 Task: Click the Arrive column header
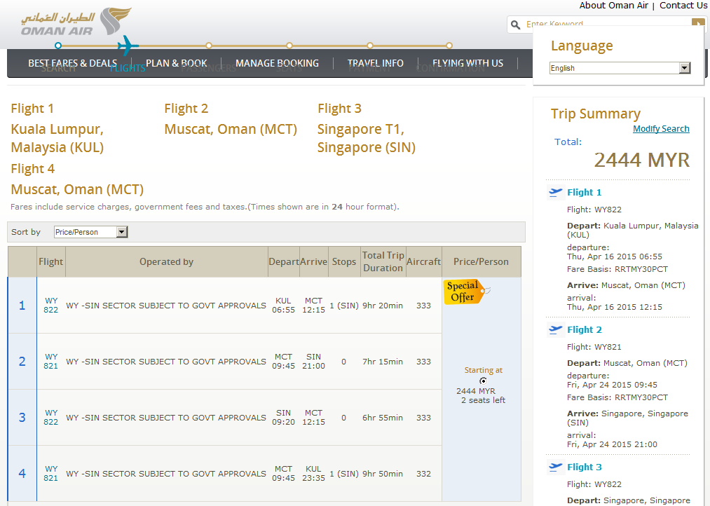coord(313,261)
